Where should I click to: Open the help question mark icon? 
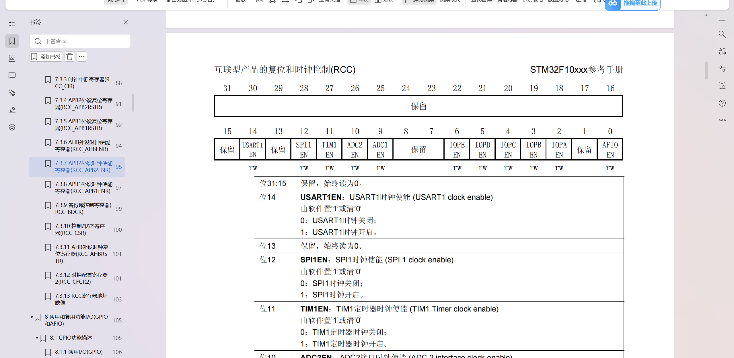[x=722, y=103]
